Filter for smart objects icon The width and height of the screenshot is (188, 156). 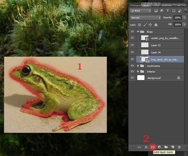pyautogui.click(x=180, y=11)
